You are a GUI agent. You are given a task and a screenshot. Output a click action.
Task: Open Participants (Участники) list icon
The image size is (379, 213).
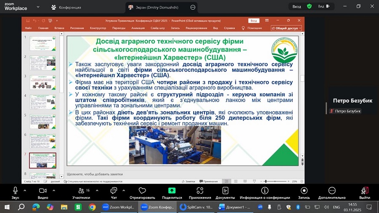80,191
